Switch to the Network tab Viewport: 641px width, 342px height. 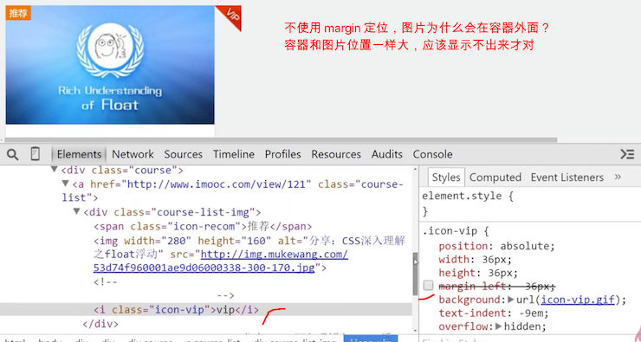133,154
